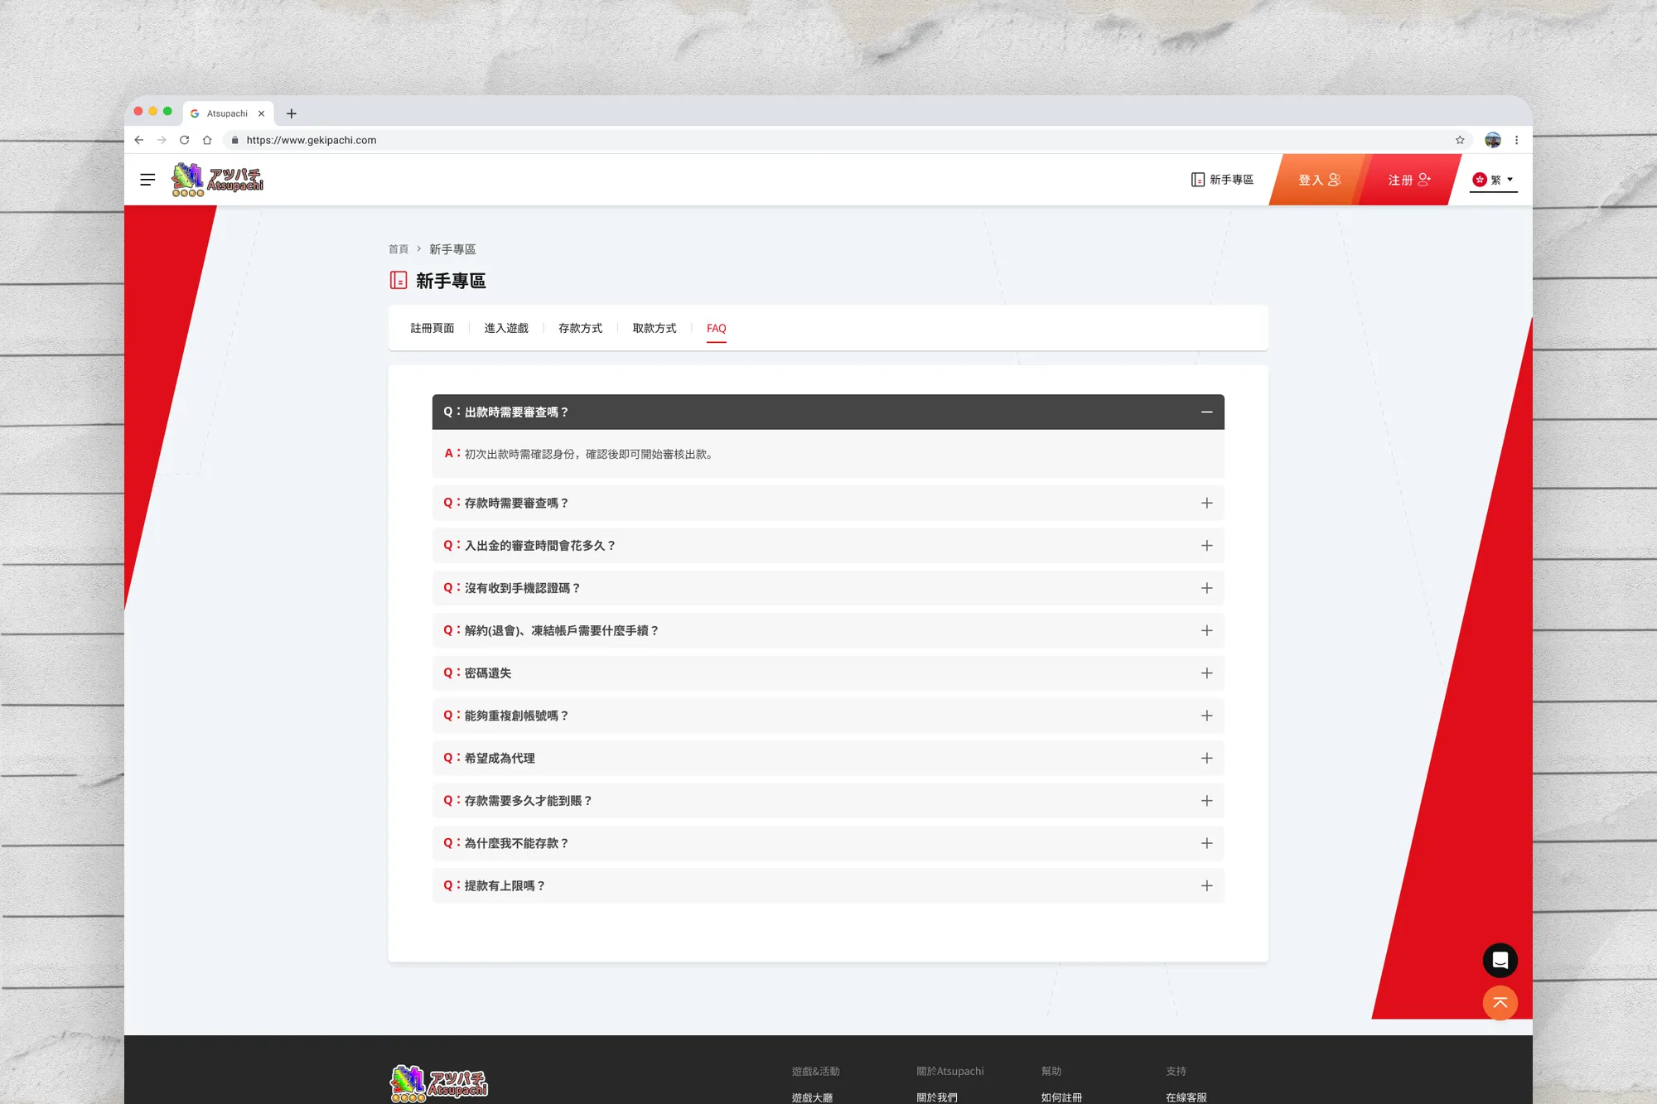Viewport: 1657px width, 1104px height.
Task: Expand 存款需要多久才能到賬 question
Action: click(828, 800)
